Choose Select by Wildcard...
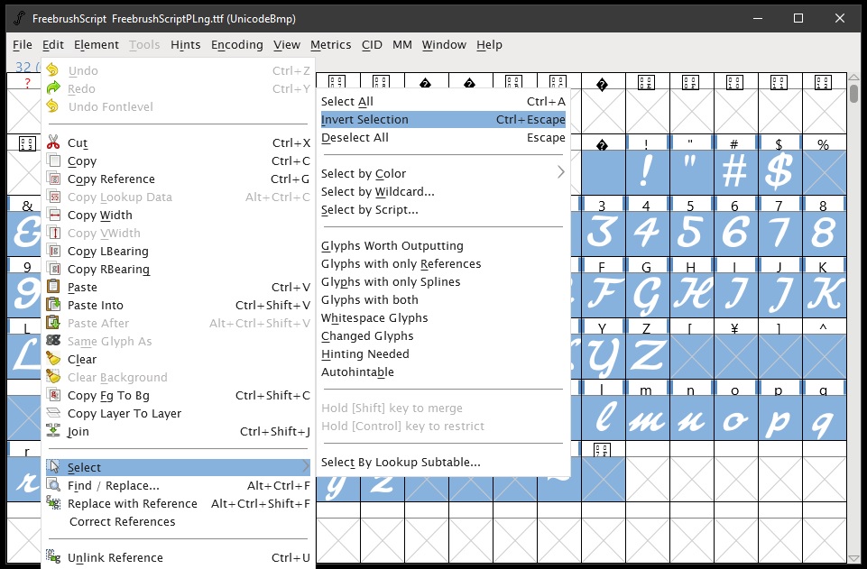The image size is (867, 569). [443, 192]
